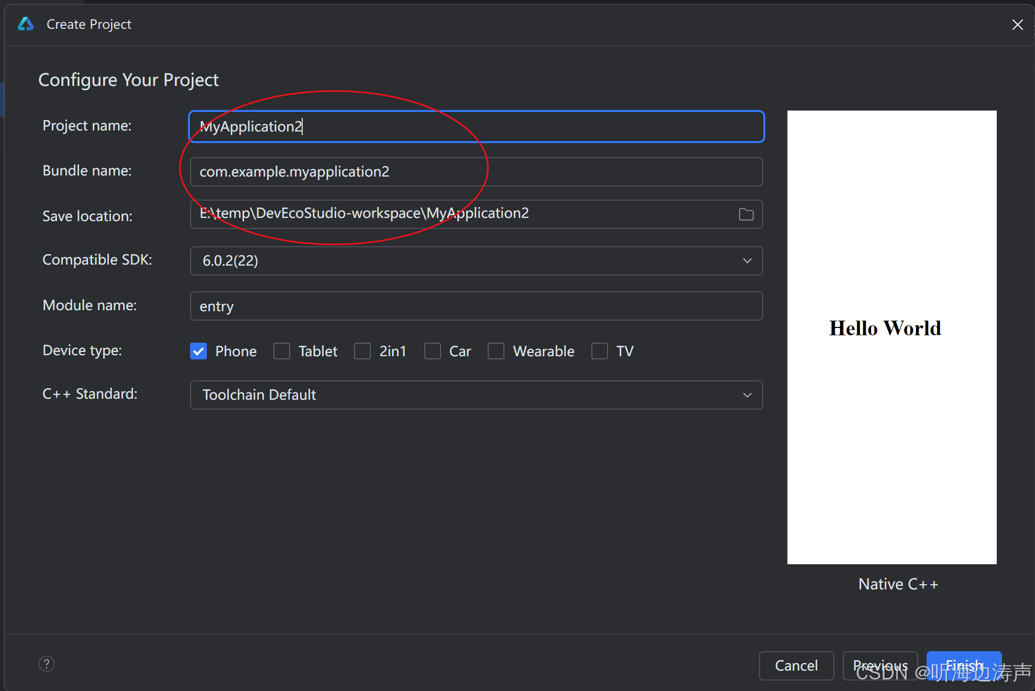The width and height of the screenshot is (1035, 691).
Task: Toggle the Phone device type checkbox
Action: click(x=199, y=351)
